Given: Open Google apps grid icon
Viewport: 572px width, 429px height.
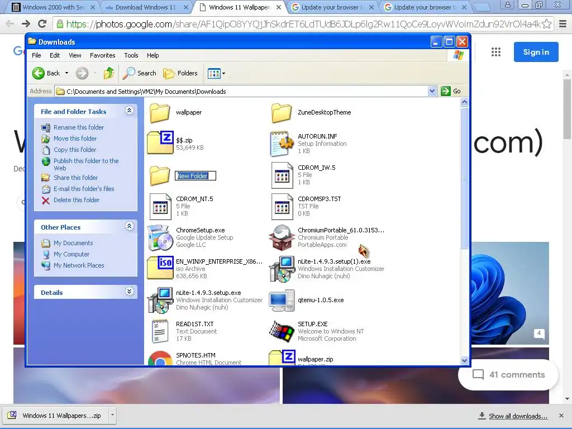Looking at the screenshot, I should 496,52.
